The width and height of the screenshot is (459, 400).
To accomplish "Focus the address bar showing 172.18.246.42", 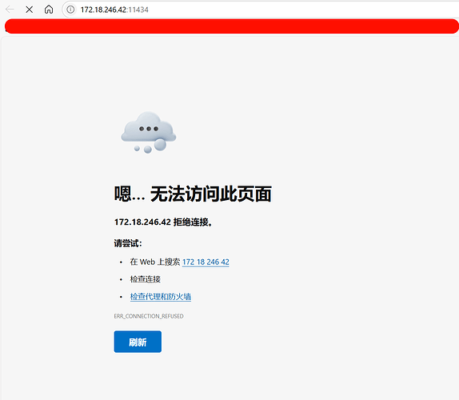I will pyautogui.click(x=261, y=10).
